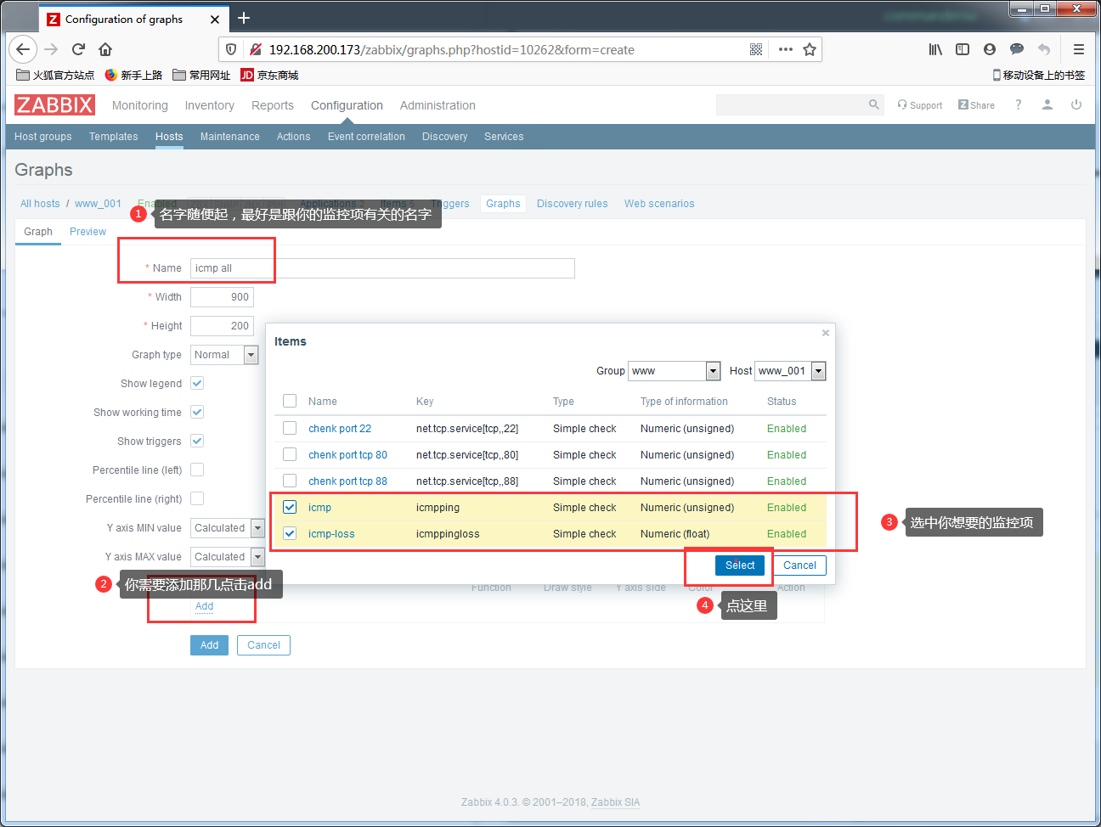Reload the page with the refresh icon
This screenshot has height=827, width=1101.
click(x=78, y=49)
